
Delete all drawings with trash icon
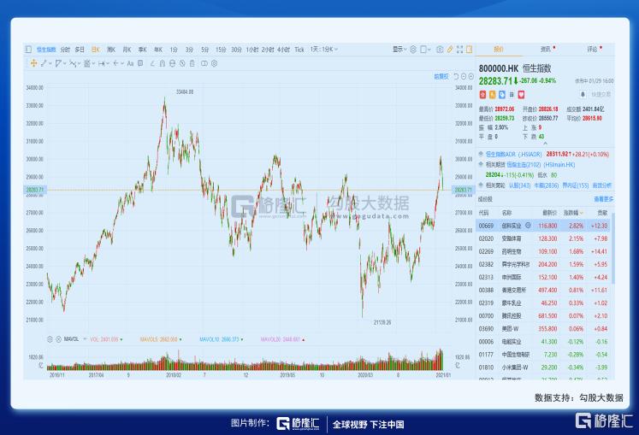click(192, 63)
